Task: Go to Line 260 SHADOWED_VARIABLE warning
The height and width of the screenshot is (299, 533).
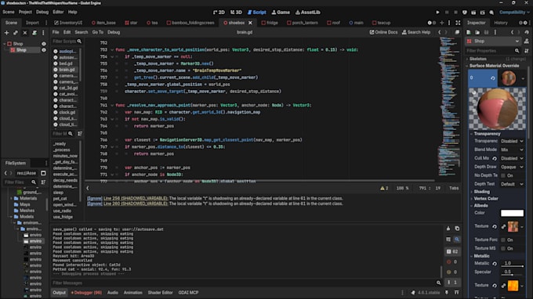Action: tap(136, 204)
